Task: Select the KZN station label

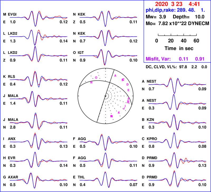Action: (150, 120)
